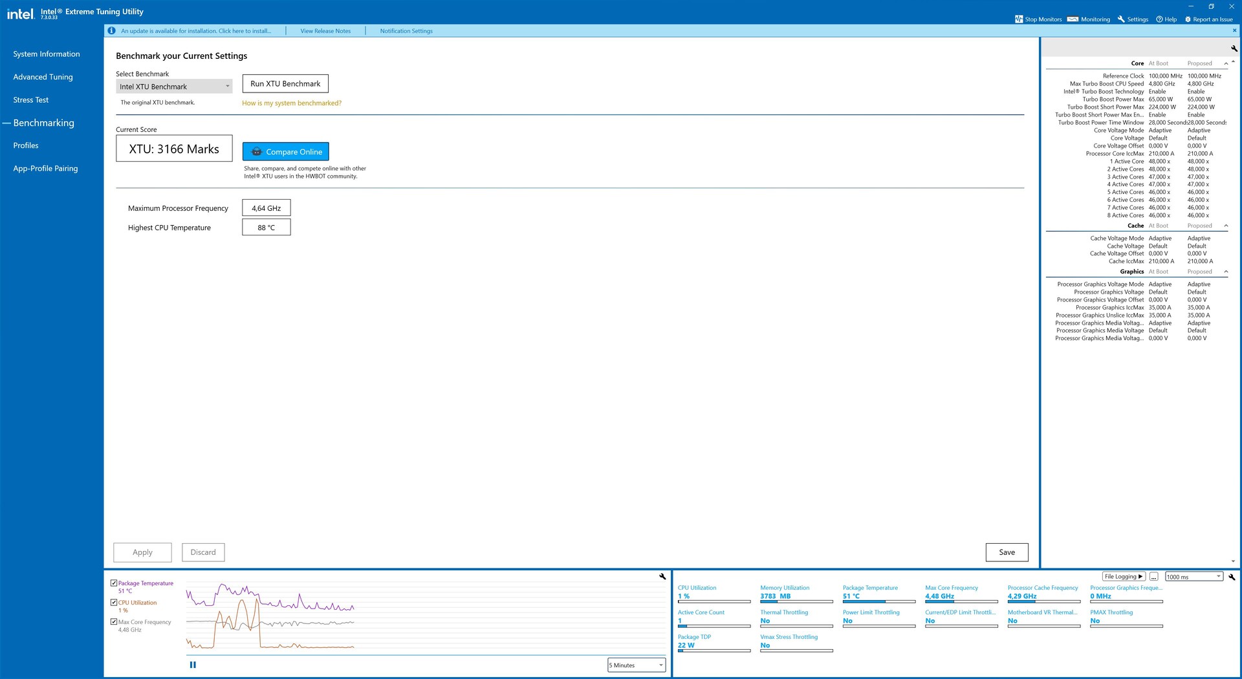Click the CPU Utilization monitor bar
The height and width of the screenshot is (679, 1242).
point(714,602)
